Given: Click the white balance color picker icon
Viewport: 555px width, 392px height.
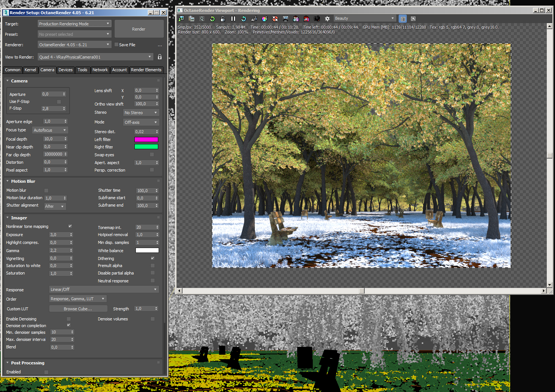Looking at the screenshot, I should pyautogui.click(x=265, y=19).
